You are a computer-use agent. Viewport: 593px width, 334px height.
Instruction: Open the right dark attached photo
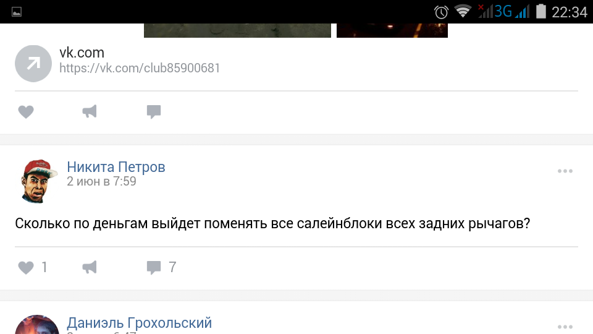(x=392, y=30)
